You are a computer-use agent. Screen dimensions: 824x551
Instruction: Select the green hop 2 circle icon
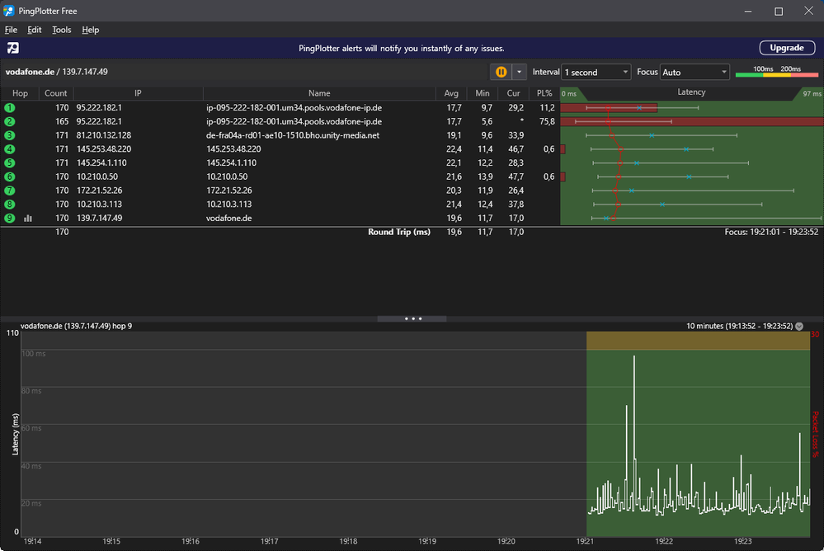coord(10,121)
